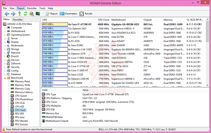Image resolution: width=211 pixels, height=133 pixels.
Task: Select the Memory Write benchmark
Action: [x=23, y=85]
